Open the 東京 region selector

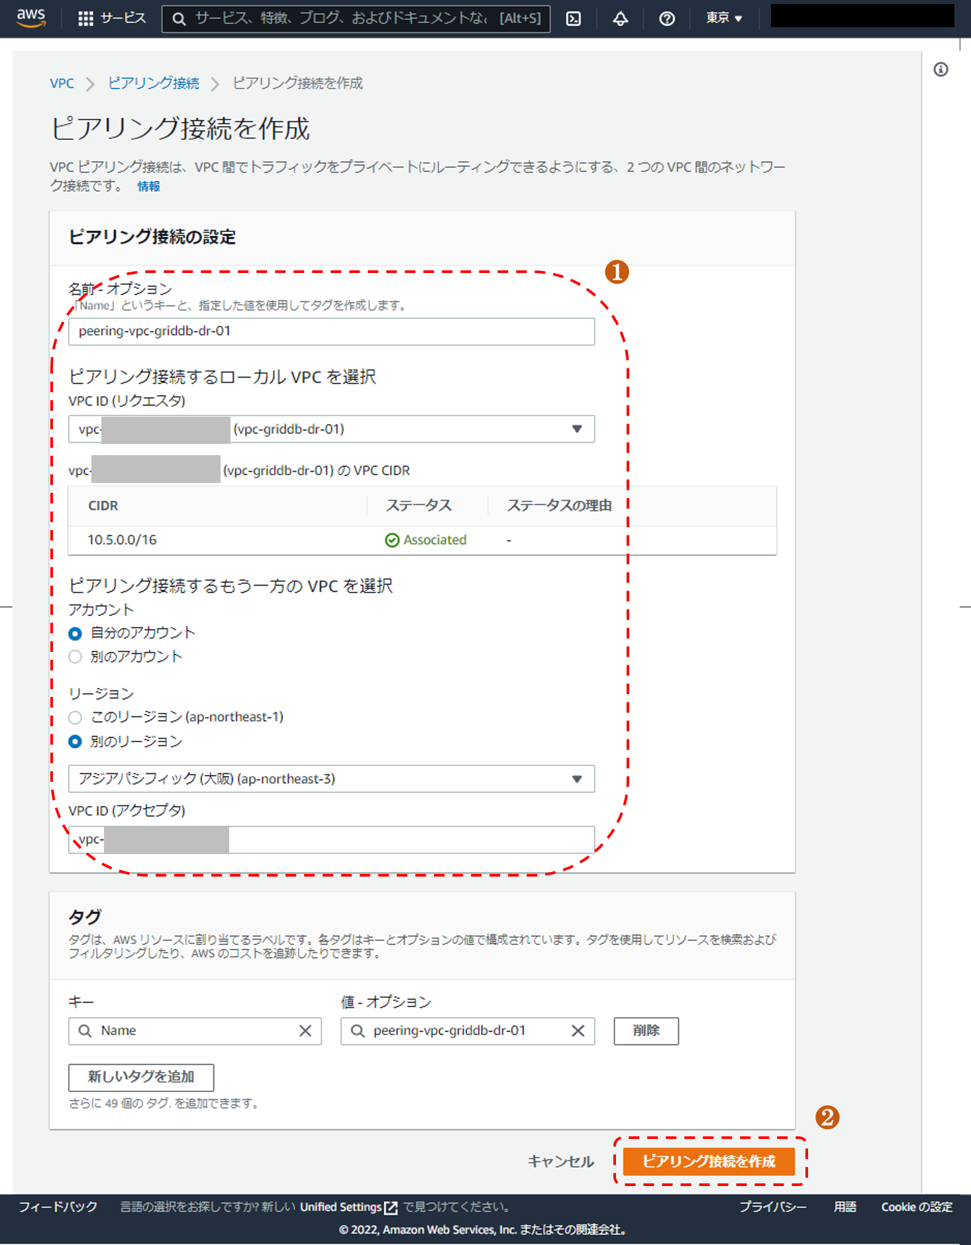pos(723,18)
